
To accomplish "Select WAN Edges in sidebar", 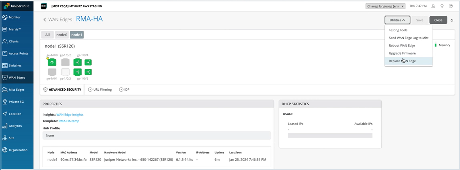I will (x=17, y=78).
